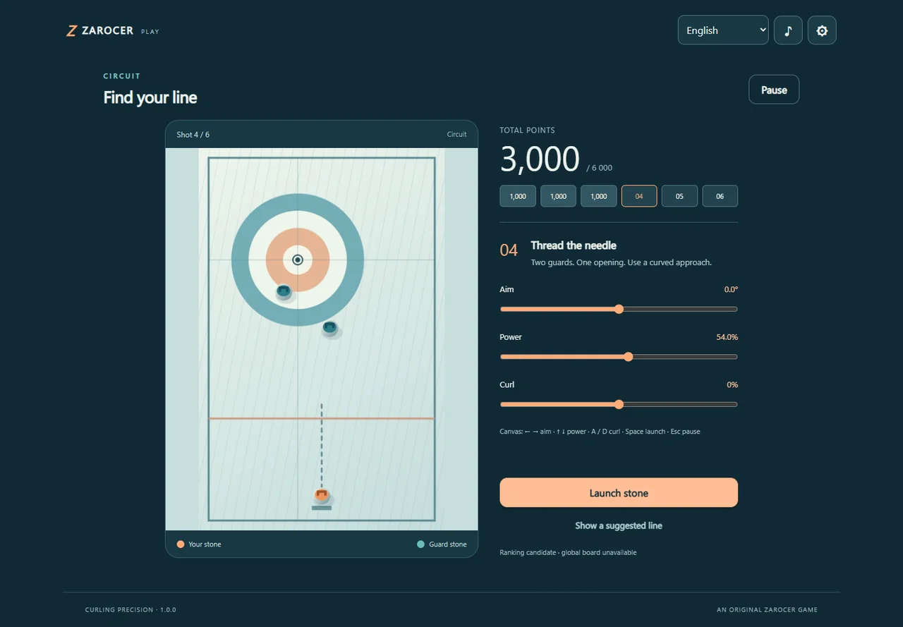
Task: Select shot 05 score box
Action: click(679, 196)
